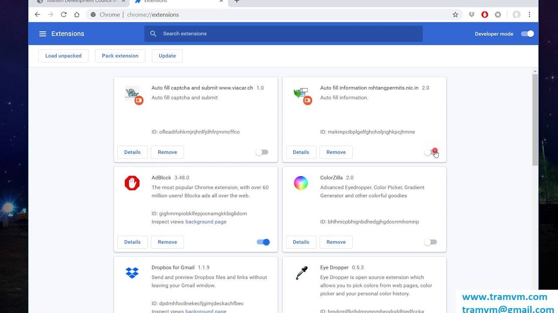Reload the current page
Screen dimensions: 558x313
[x=64, y=15]
